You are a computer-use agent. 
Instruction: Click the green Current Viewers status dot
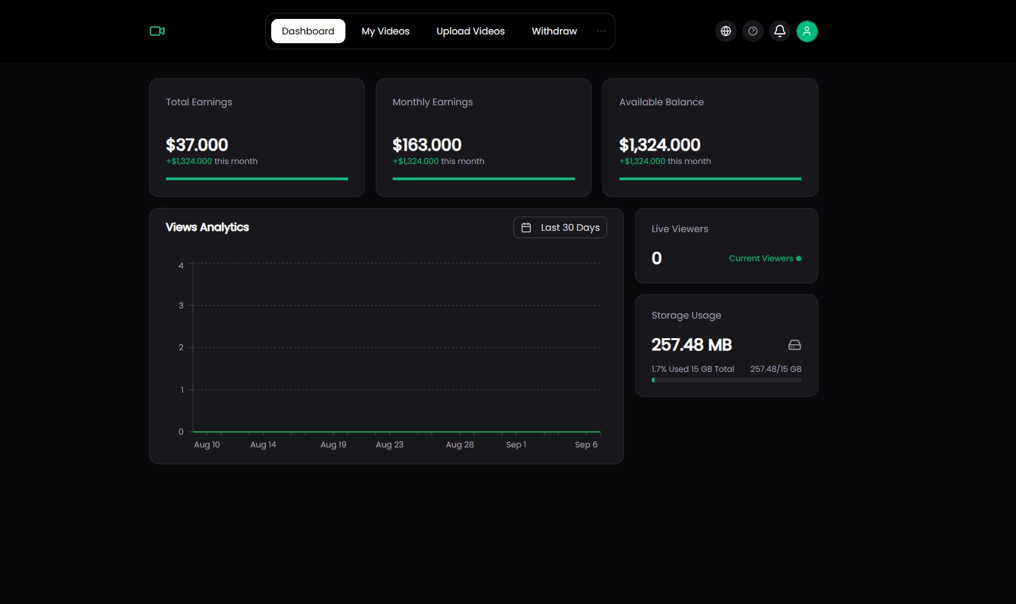point(799,258)
